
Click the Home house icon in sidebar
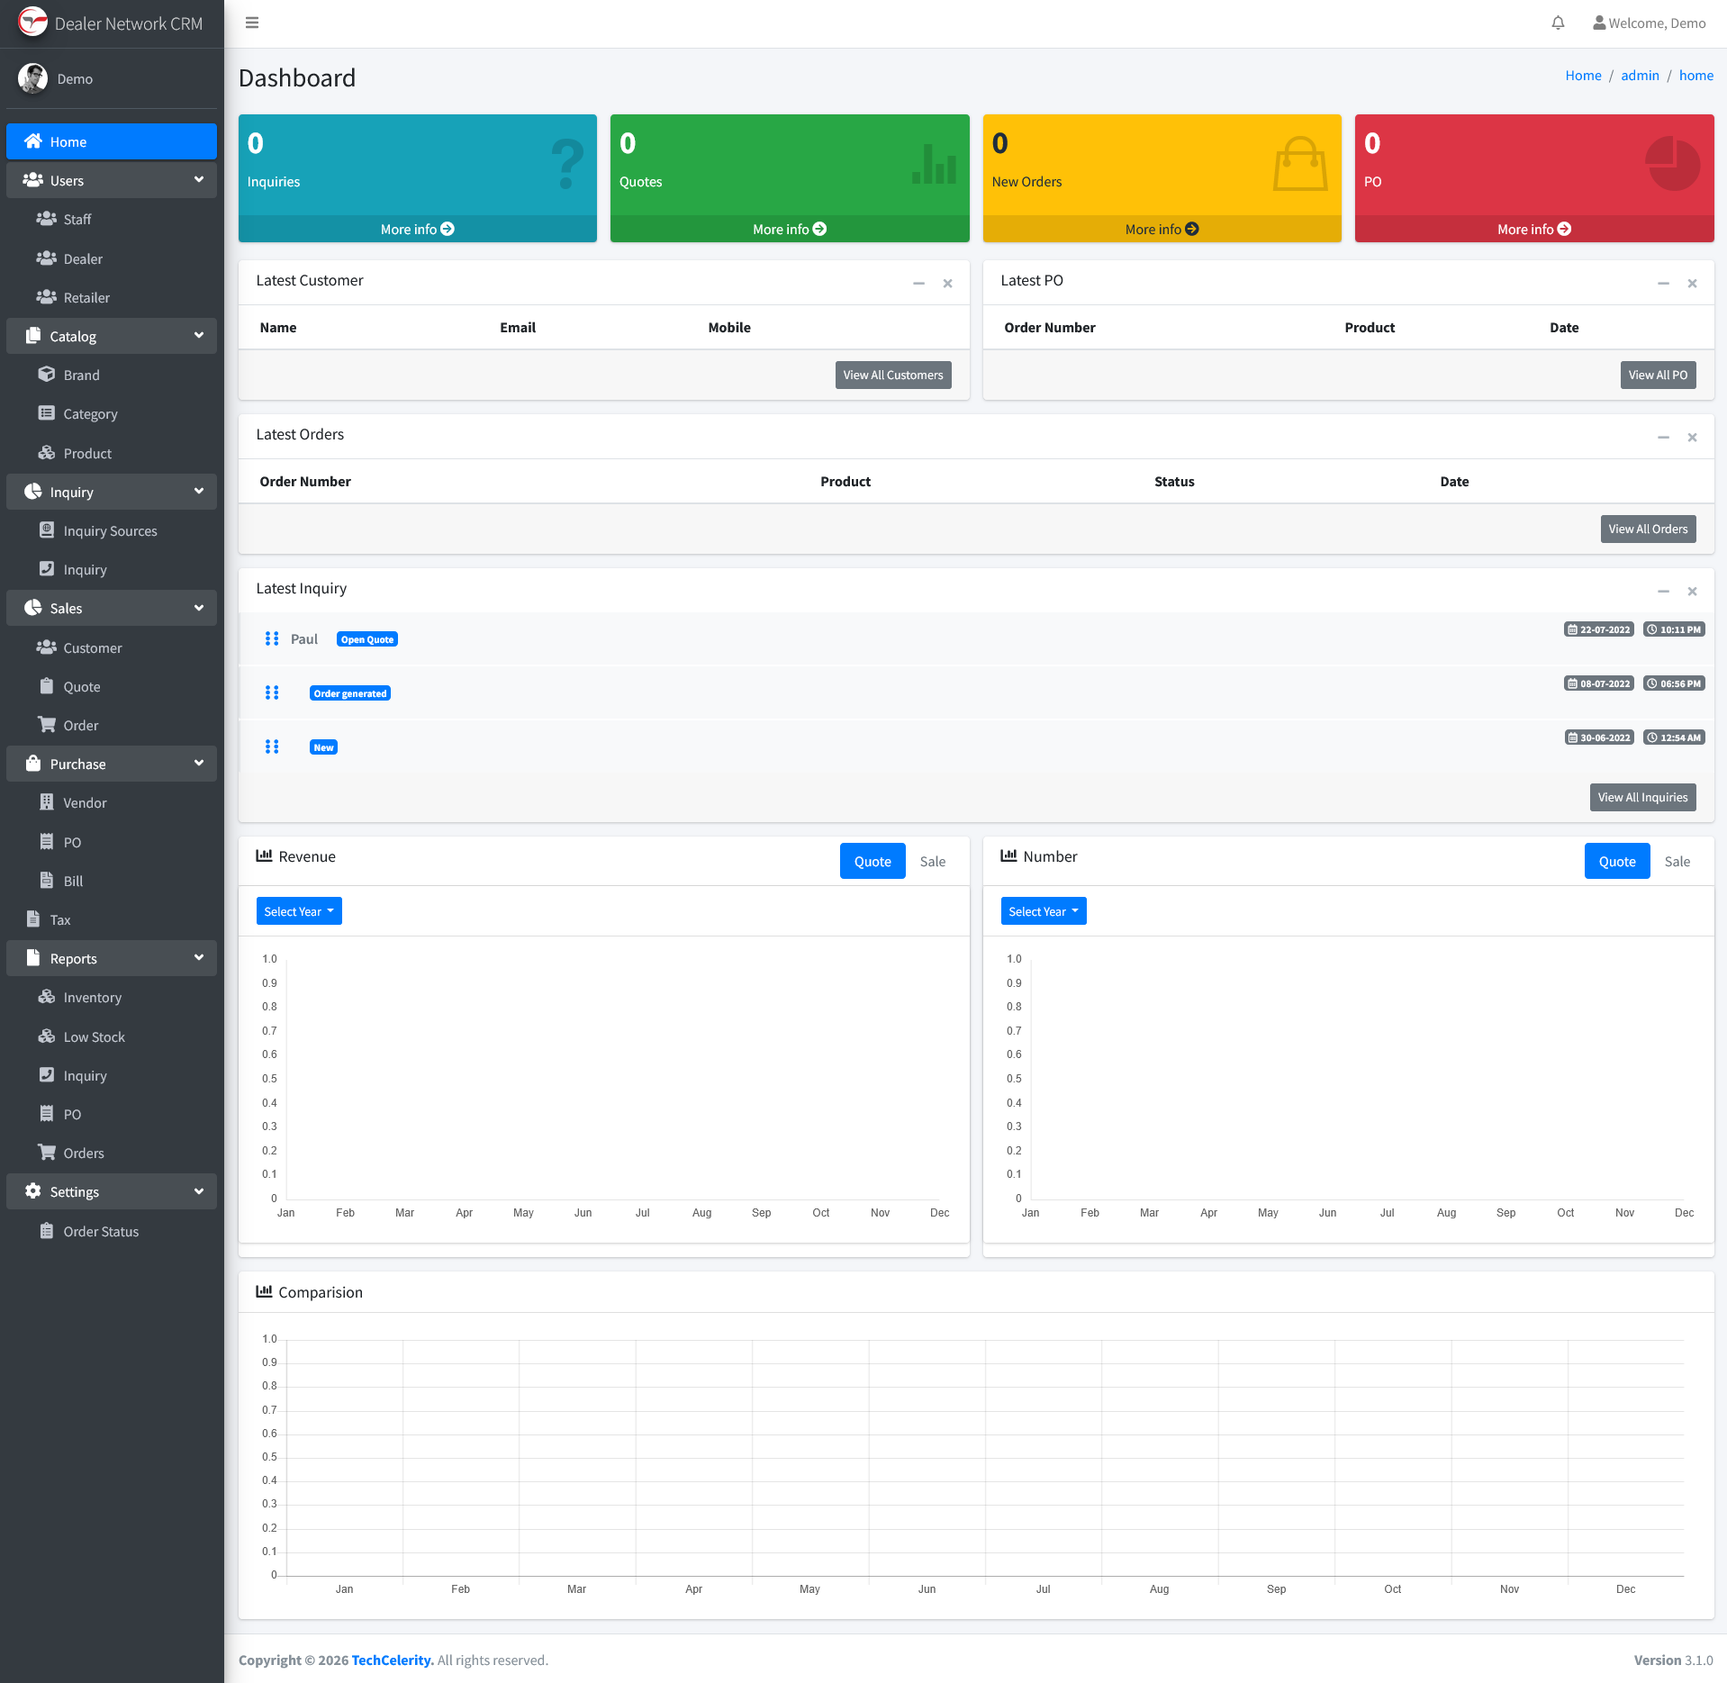(x=33, y=141)
